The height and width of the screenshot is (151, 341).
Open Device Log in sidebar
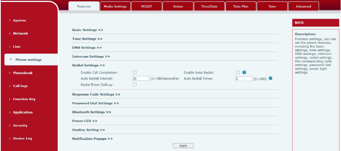(x=22, y=138)
